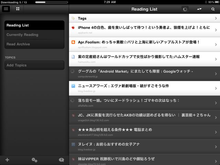Open ★★★鳥山明を超える条件 article title

(x=115, y=130)
